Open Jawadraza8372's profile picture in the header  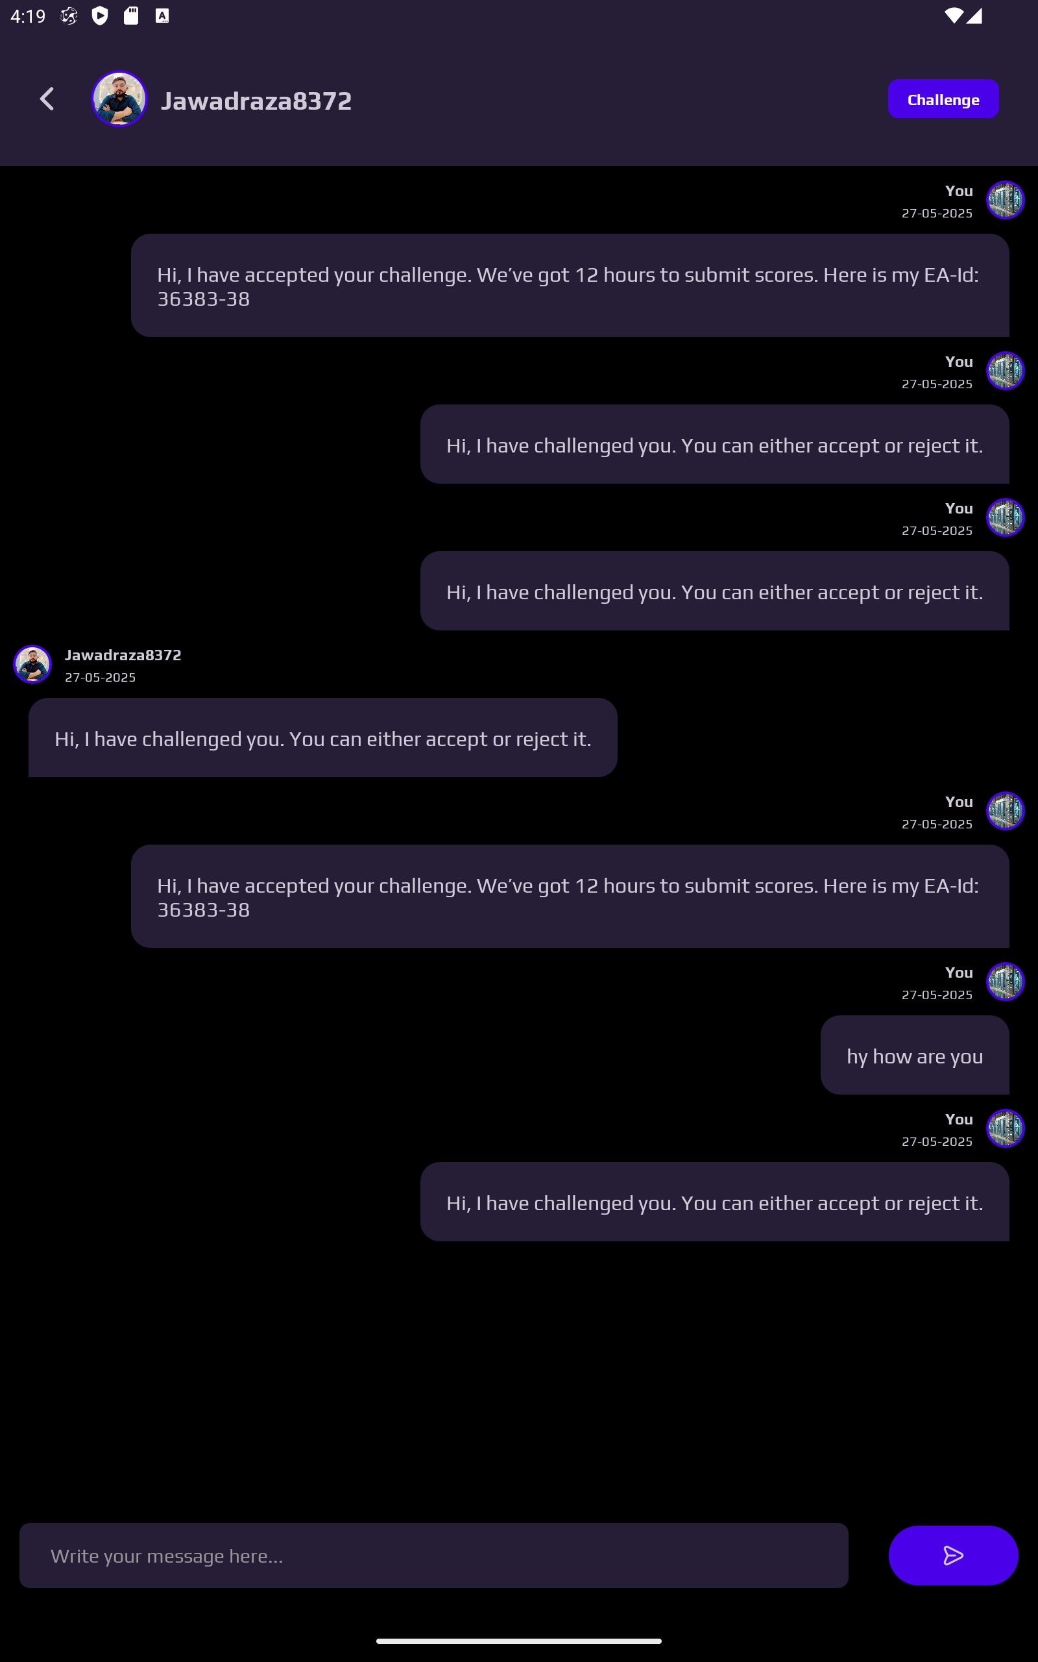(x=119, y=99)
